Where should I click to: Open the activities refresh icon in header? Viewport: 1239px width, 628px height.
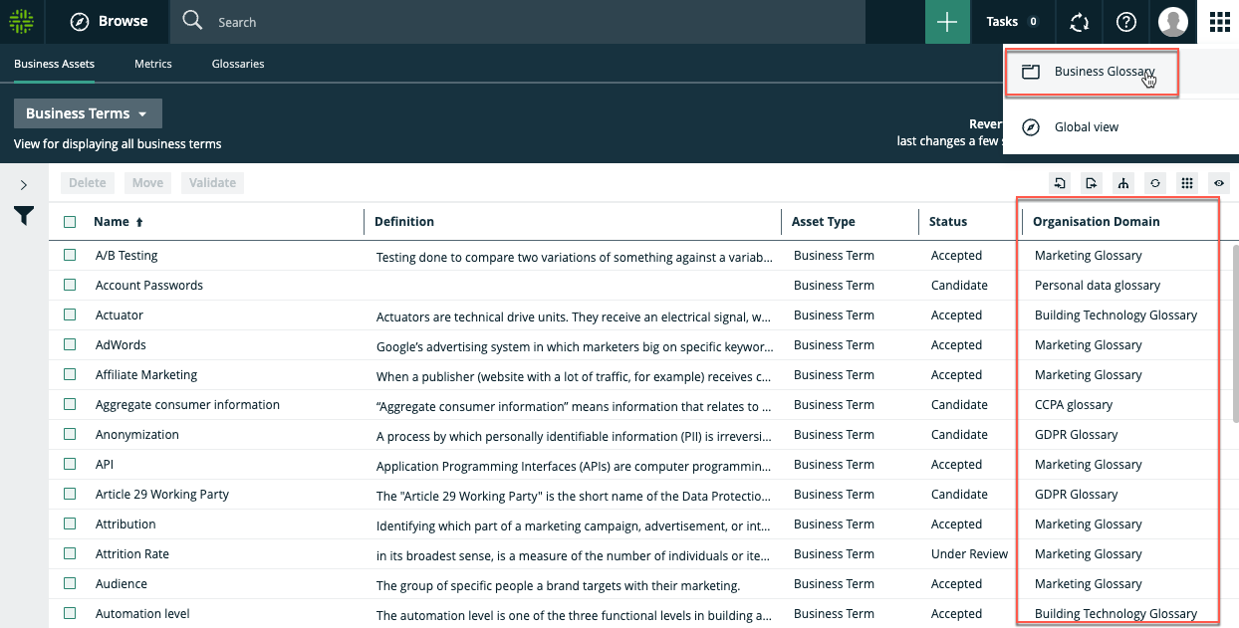coord(1080,22)
